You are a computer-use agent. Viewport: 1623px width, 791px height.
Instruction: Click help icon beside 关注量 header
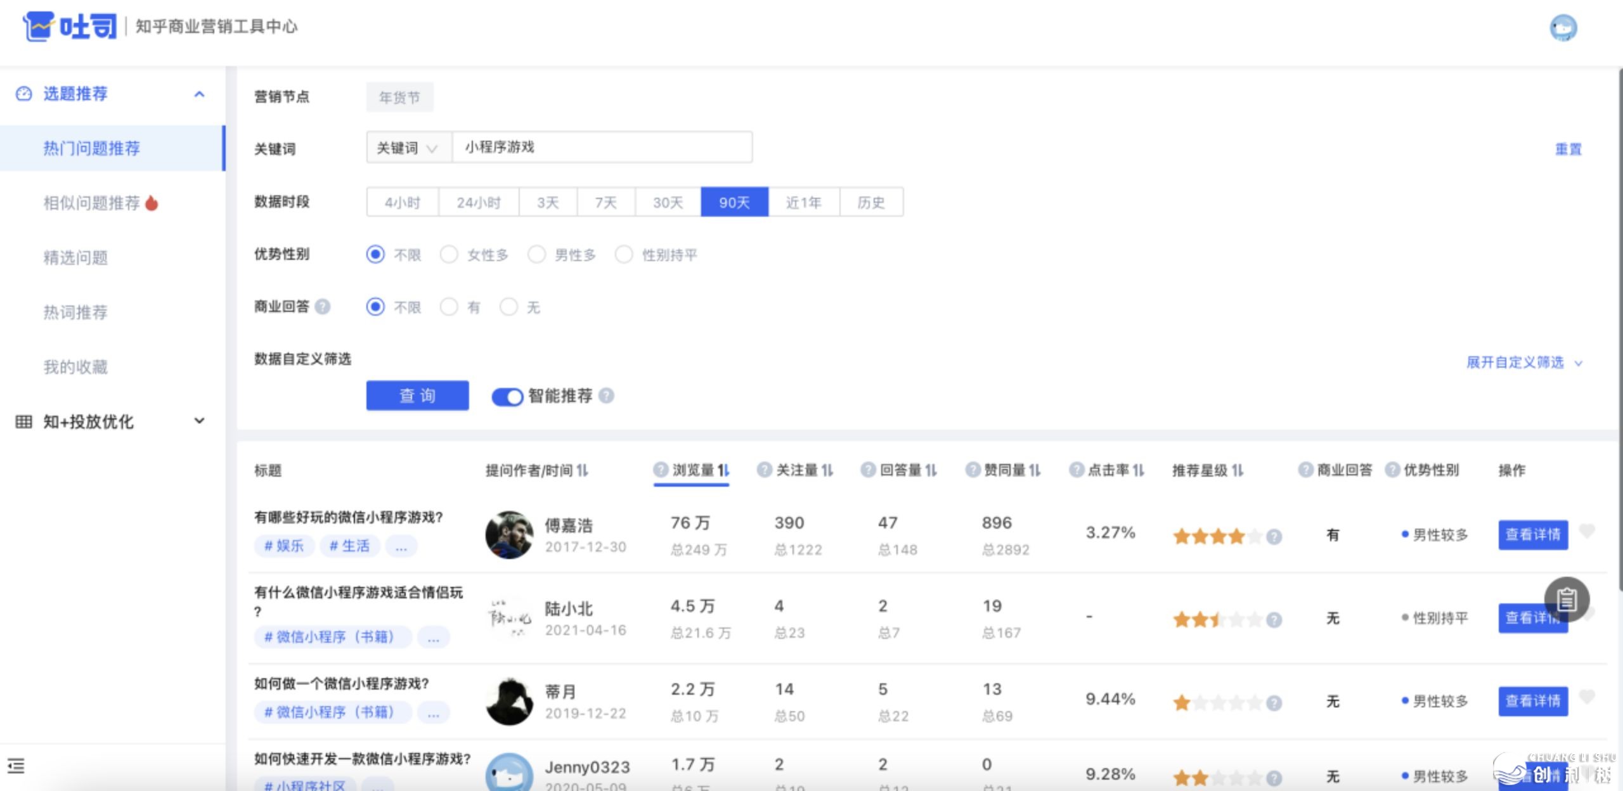coord(765,470)
